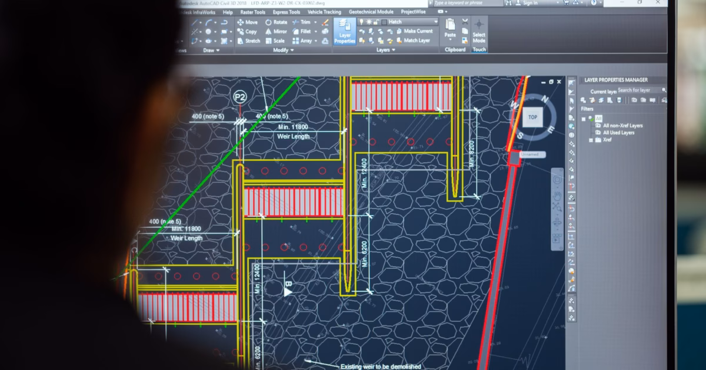Click the N compass letter on ViewCube
This screenshot has width=706, height=370.
point(545,100)
